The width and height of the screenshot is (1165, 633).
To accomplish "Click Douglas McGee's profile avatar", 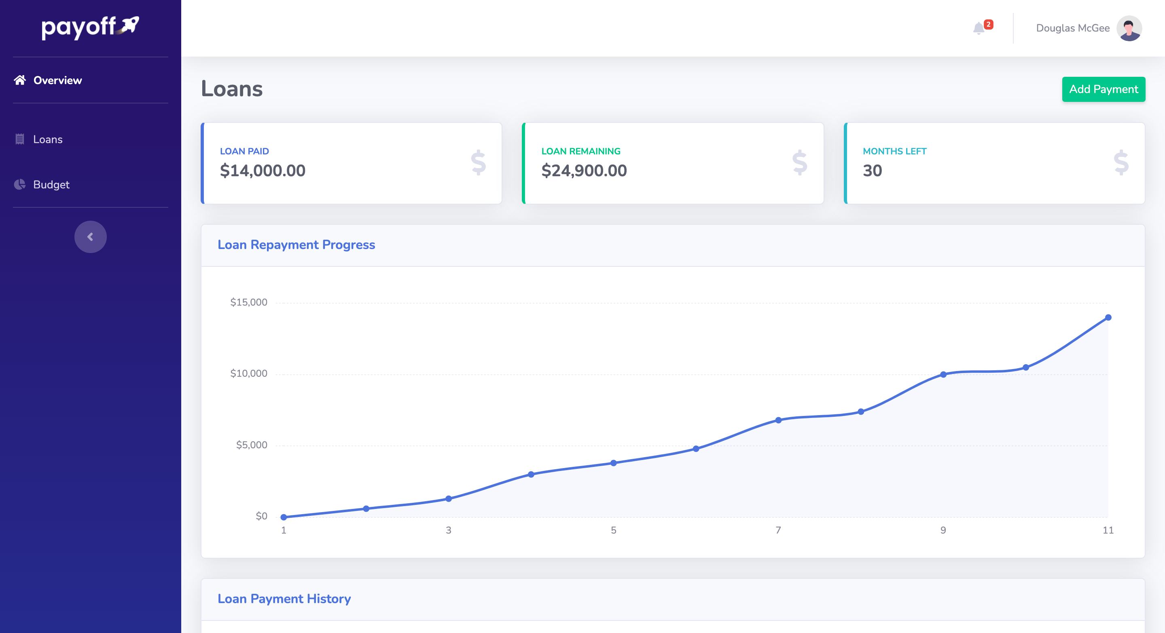I will tap(1129, 28).
